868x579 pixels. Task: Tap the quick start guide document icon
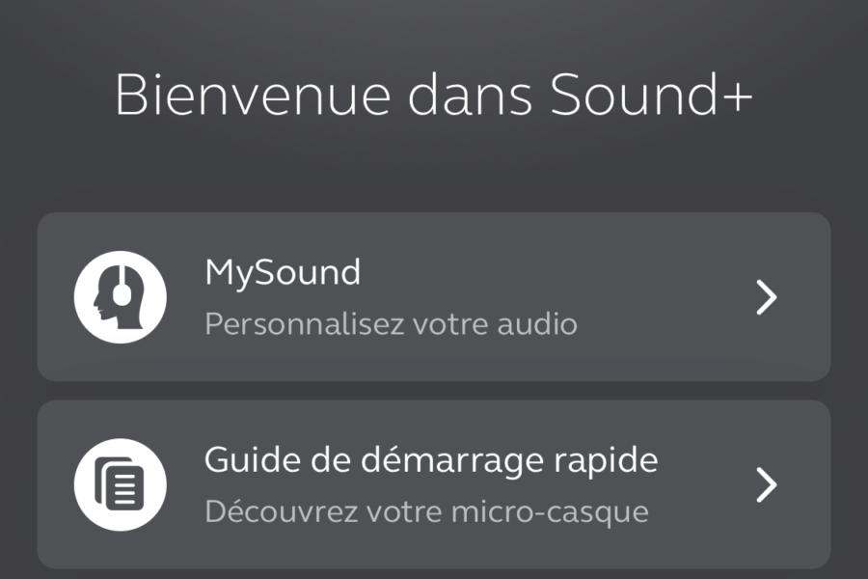click(121, 484)
